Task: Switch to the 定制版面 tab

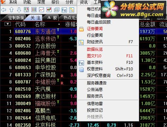Action: (16, 18)
